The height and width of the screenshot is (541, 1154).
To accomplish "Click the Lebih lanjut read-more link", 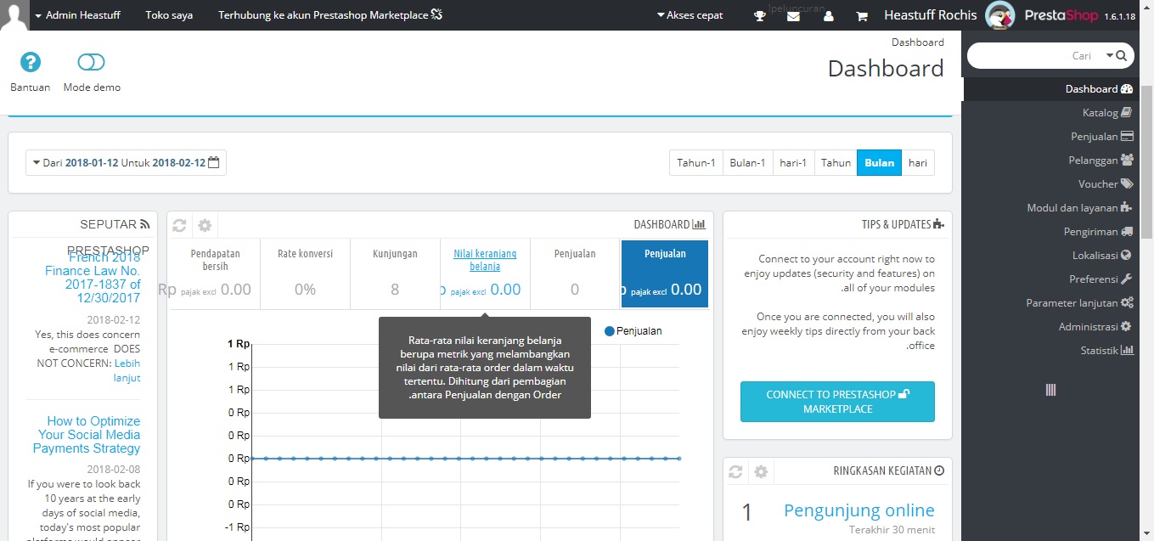I will [x=127, y=370].
